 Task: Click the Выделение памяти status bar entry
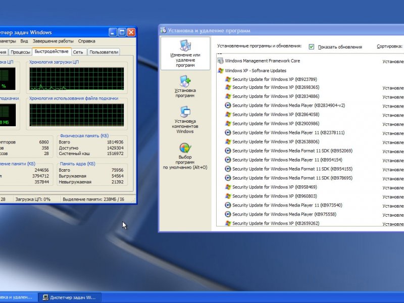pos(93,199)
